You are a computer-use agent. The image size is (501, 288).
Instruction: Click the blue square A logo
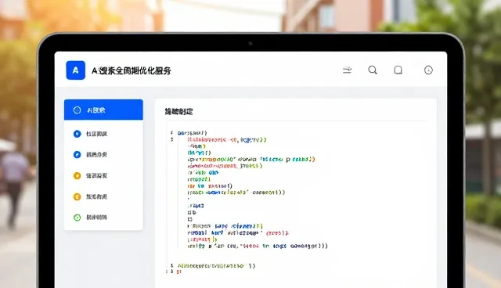point(76,70)
